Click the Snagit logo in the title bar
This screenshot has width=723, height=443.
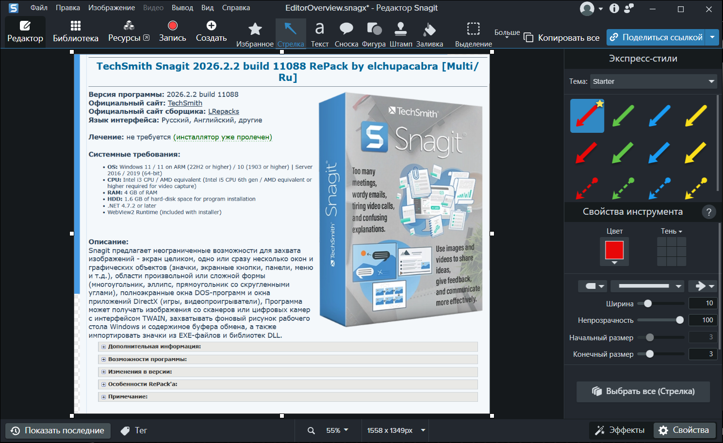[x=14, y=8]
